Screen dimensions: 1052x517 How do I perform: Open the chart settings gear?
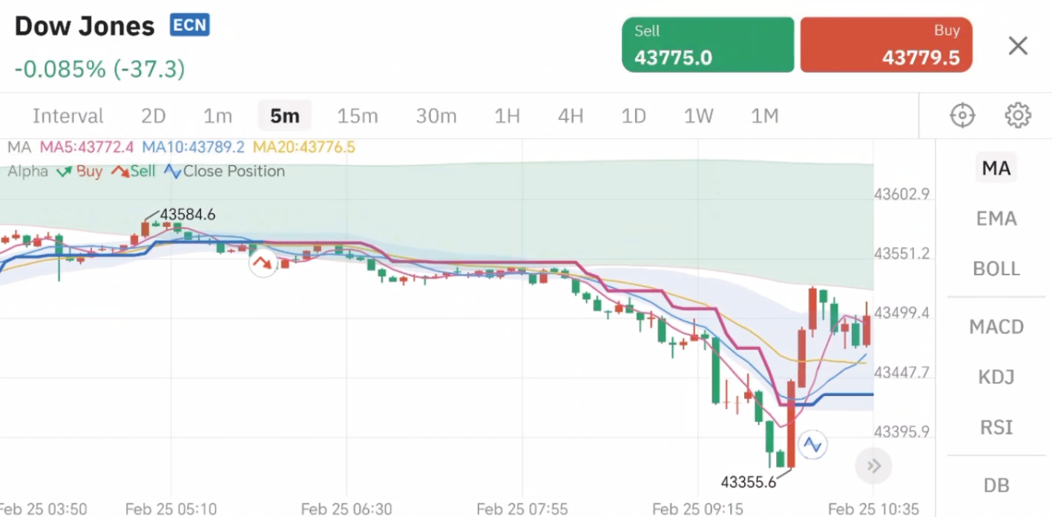tap(1017, 115)
